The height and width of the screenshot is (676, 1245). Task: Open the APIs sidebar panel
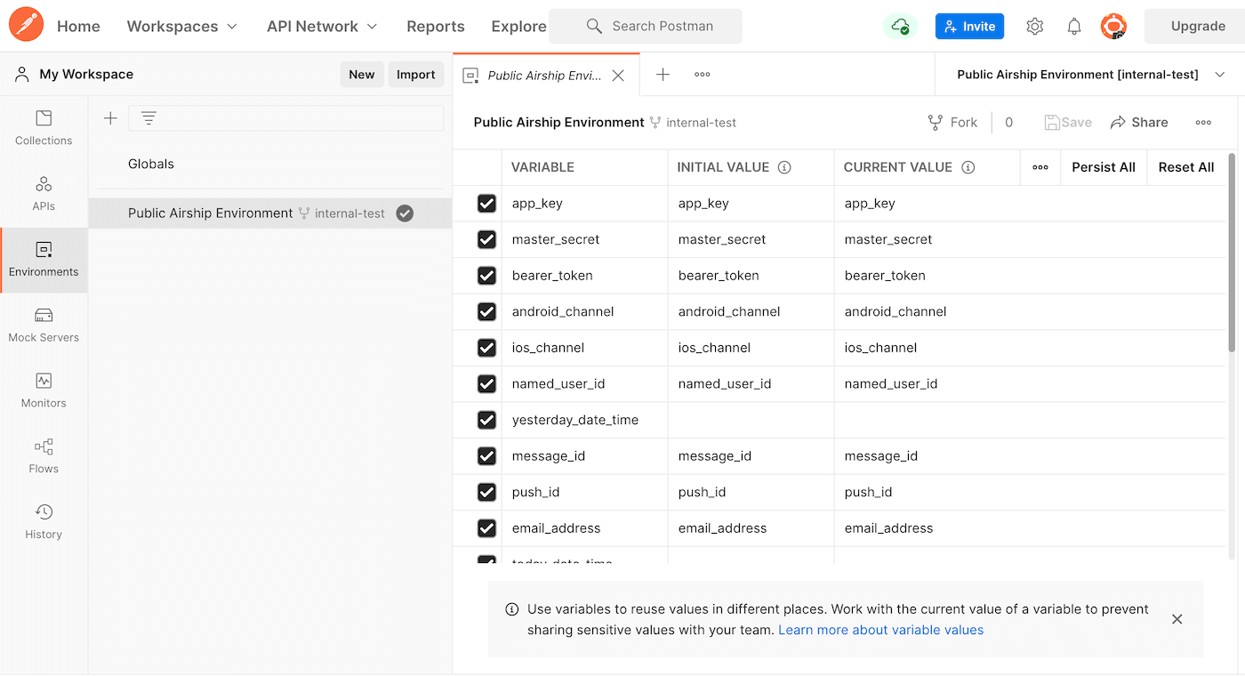tap(44, 194)
